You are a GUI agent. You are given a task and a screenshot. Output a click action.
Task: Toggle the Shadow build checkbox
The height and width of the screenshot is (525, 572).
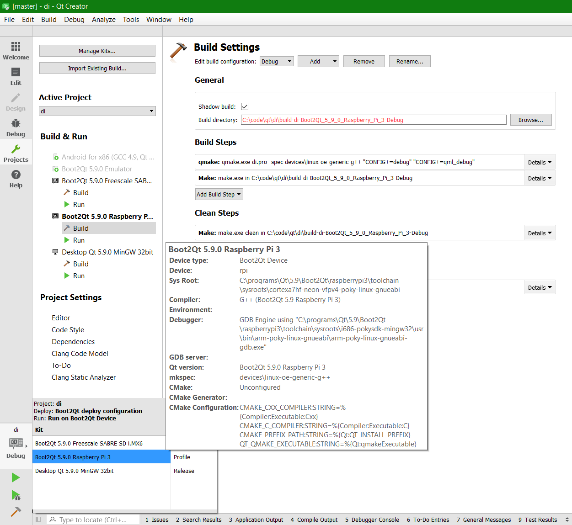click(245, 106)
